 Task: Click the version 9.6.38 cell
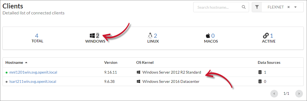point(109,81)
